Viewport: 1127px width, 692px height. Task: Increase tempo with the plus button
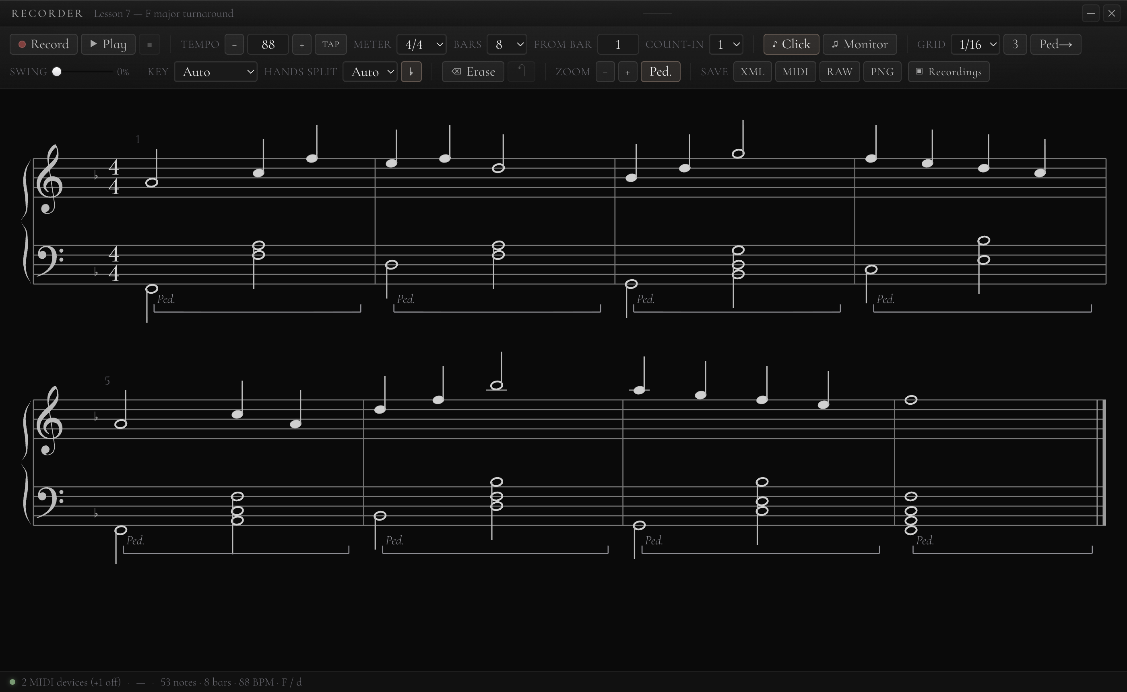coord(301,44)
